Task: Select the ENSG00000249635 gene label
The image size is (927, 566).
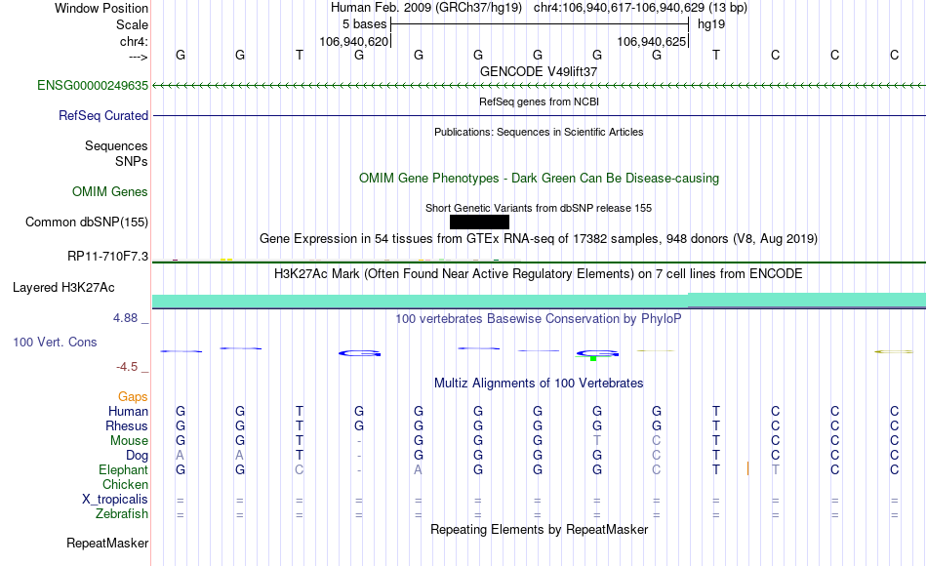Action: (x=93, y=85)
